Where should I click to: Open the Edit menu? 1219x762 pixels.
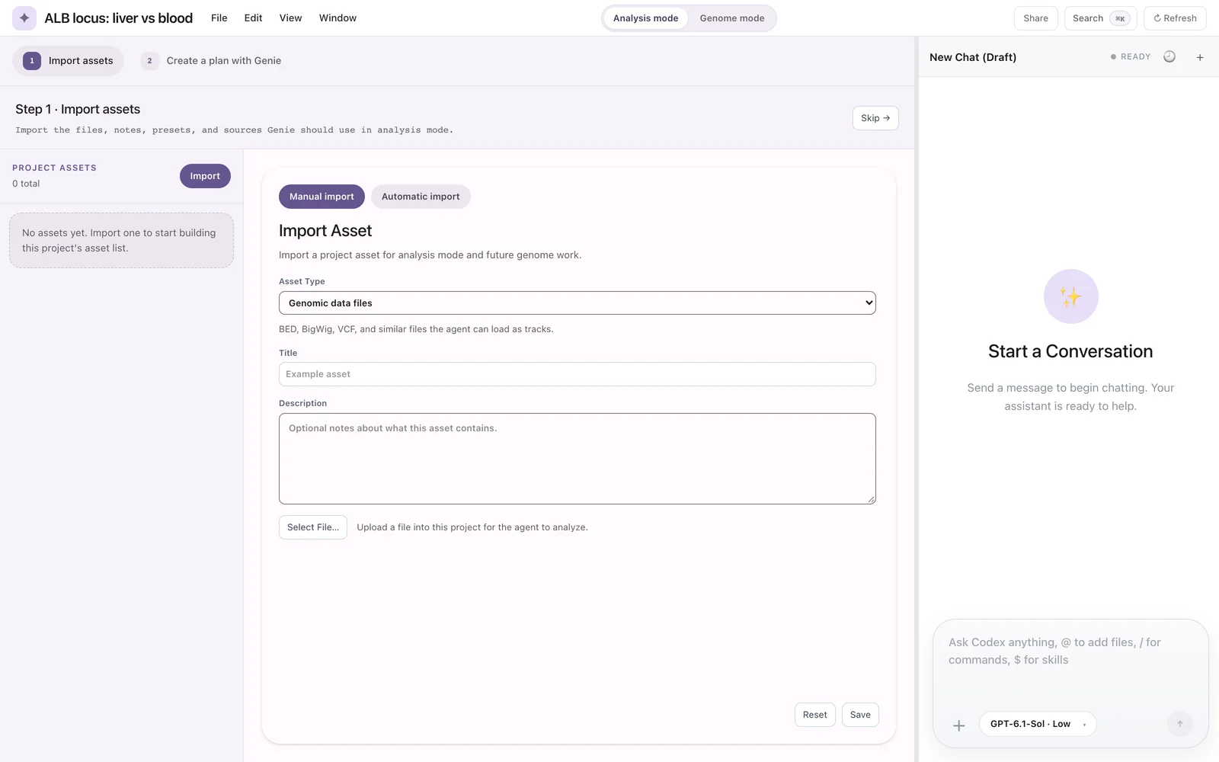pyautogui.click(x=253, y=18)
